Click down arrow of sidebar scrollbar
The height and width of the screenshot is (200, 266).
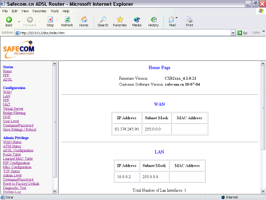tap(55, 191)
